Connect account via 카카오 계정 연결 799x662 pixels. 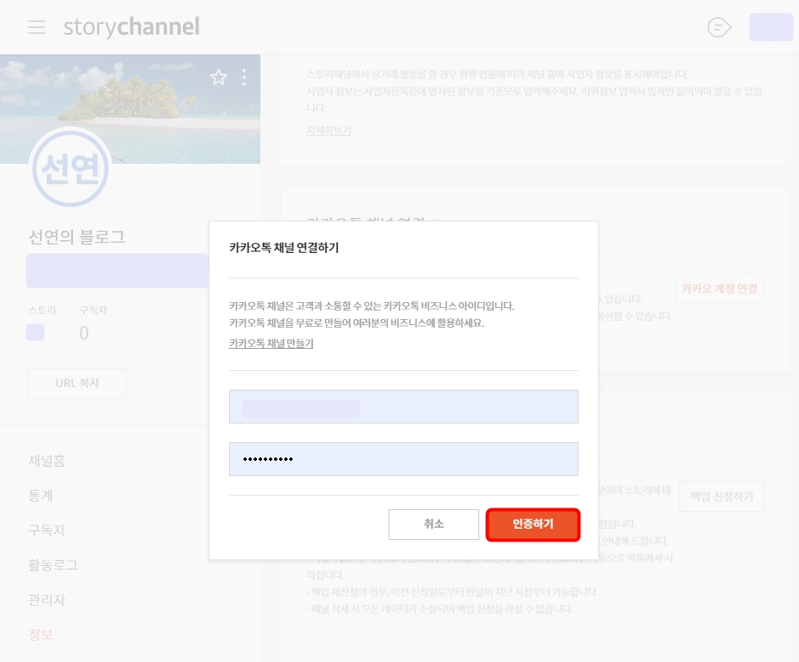coord(718,289)
